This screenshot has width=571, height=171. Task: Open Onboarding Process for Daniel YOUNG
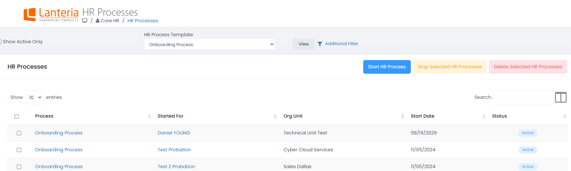pos(59,133)
